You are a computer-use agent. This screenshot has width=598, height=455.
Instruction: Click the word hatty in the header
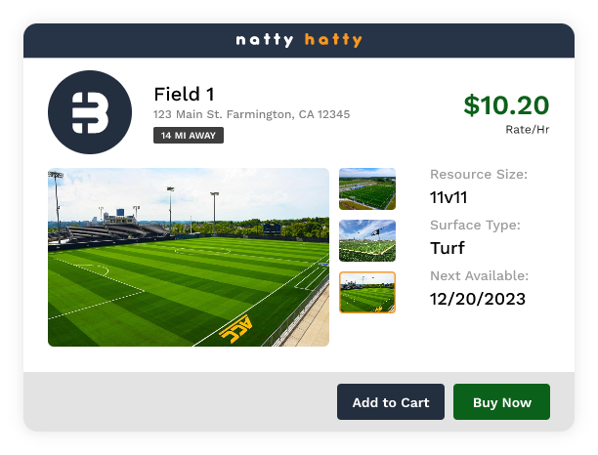point(333,41)
